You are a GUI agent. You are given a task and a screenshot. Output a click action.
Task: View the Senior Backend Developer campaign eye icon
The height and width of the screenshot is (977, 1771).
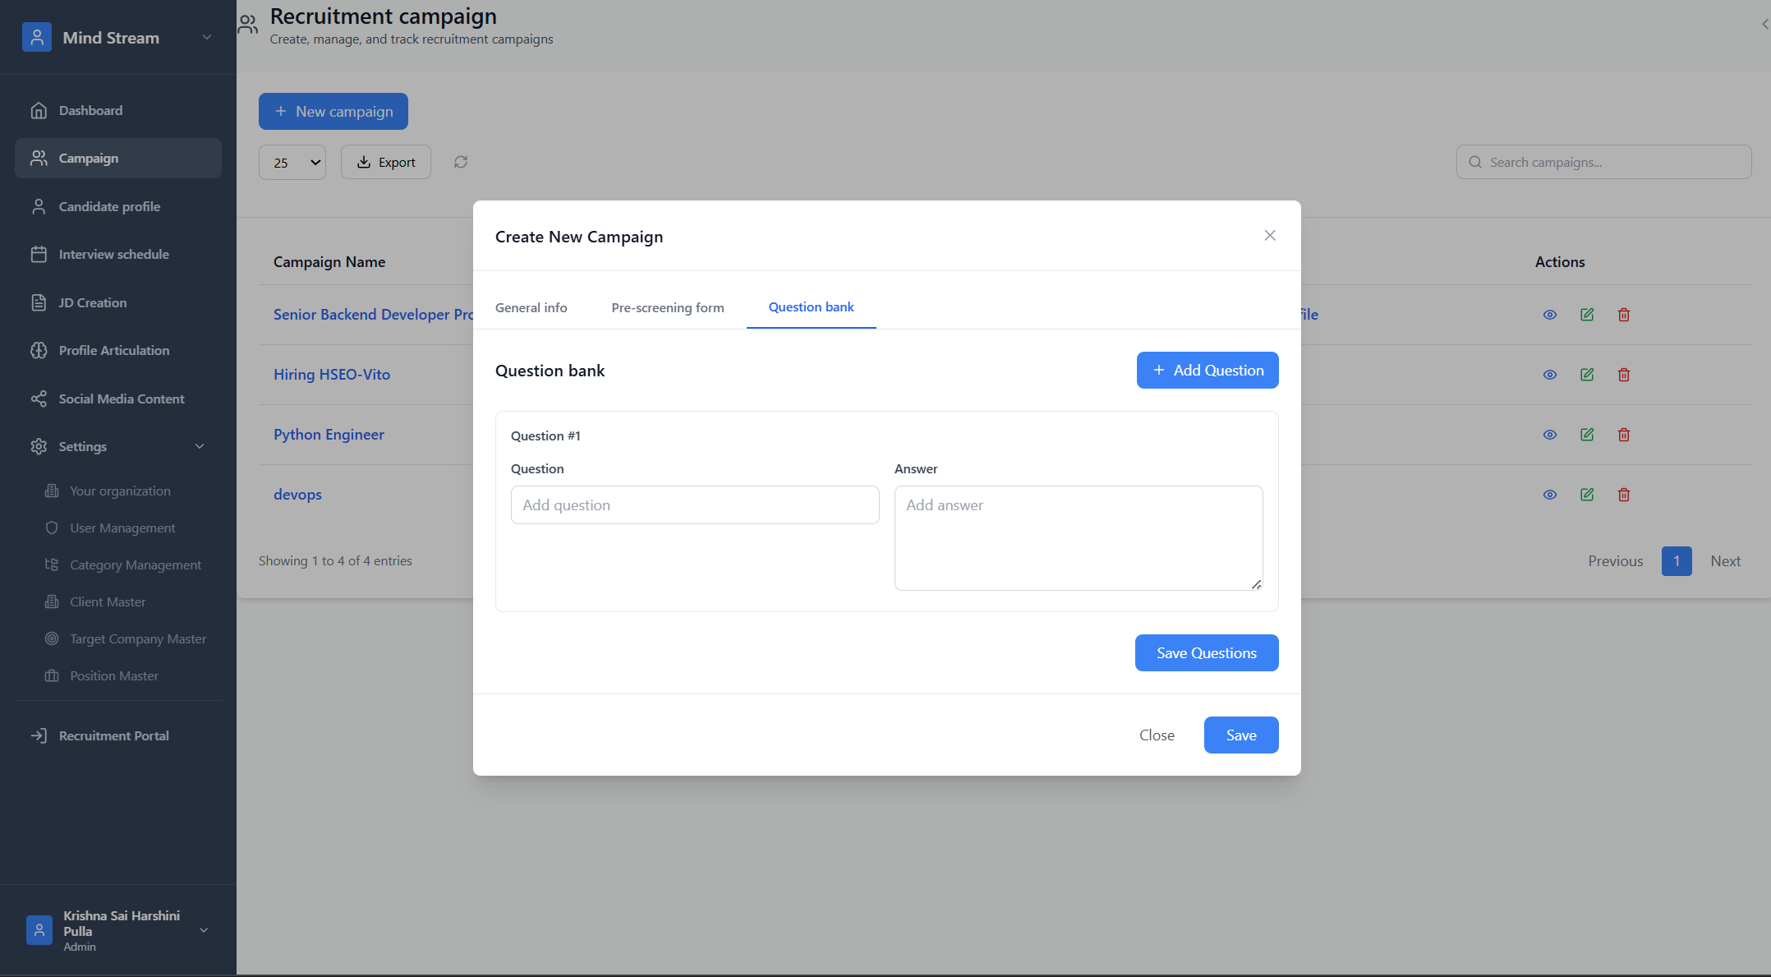pos(1549,315)
